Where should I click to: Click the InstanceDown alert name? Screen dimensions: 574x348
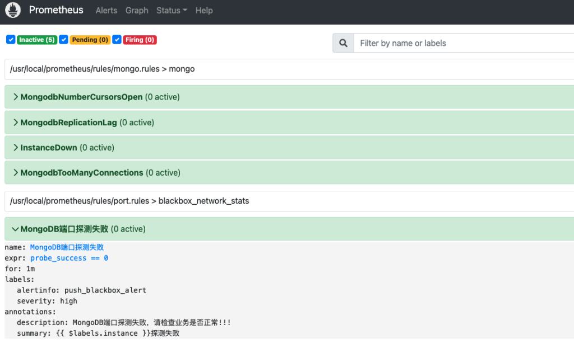pos(49,148)
